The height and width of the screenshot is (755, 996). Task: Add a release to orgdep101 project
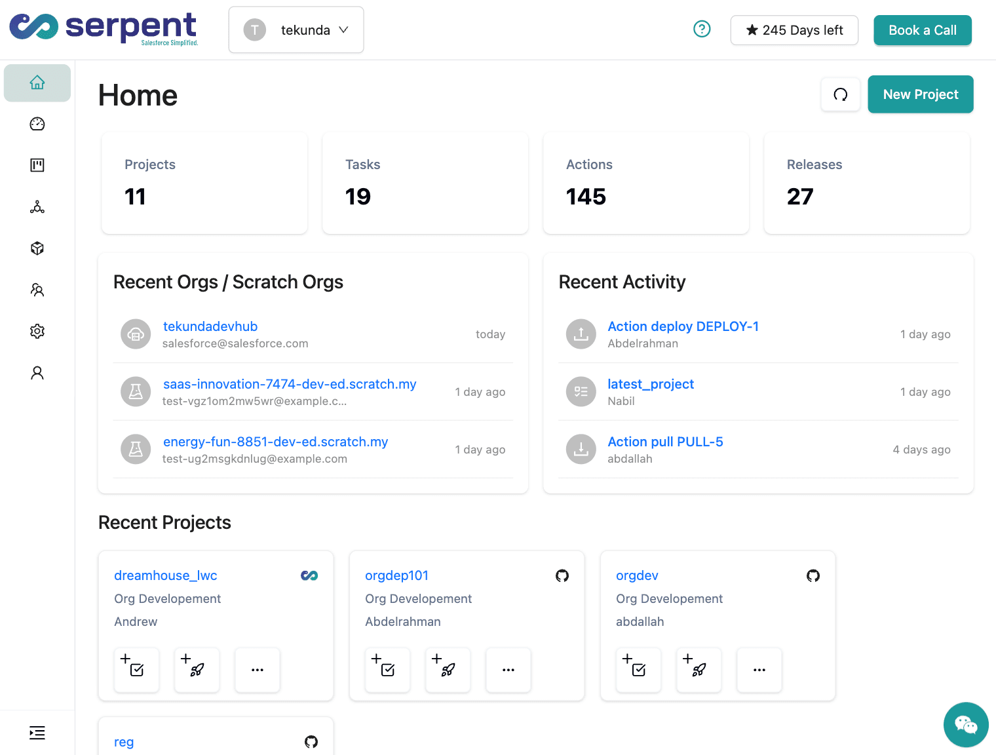pyautogui.click(x=448, y=670)
